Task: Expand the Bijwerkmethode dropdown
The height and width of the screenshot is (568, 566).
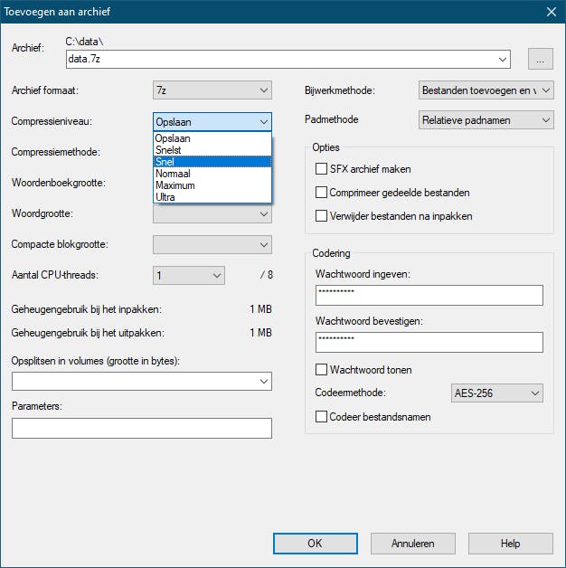Action: point(486,90)
